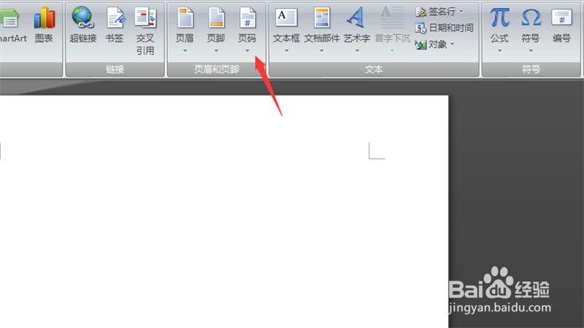Expand the 页脚 dropdown arrow
Image resolution: width=584 pixels, height=328 pixels.
[216, 50]
